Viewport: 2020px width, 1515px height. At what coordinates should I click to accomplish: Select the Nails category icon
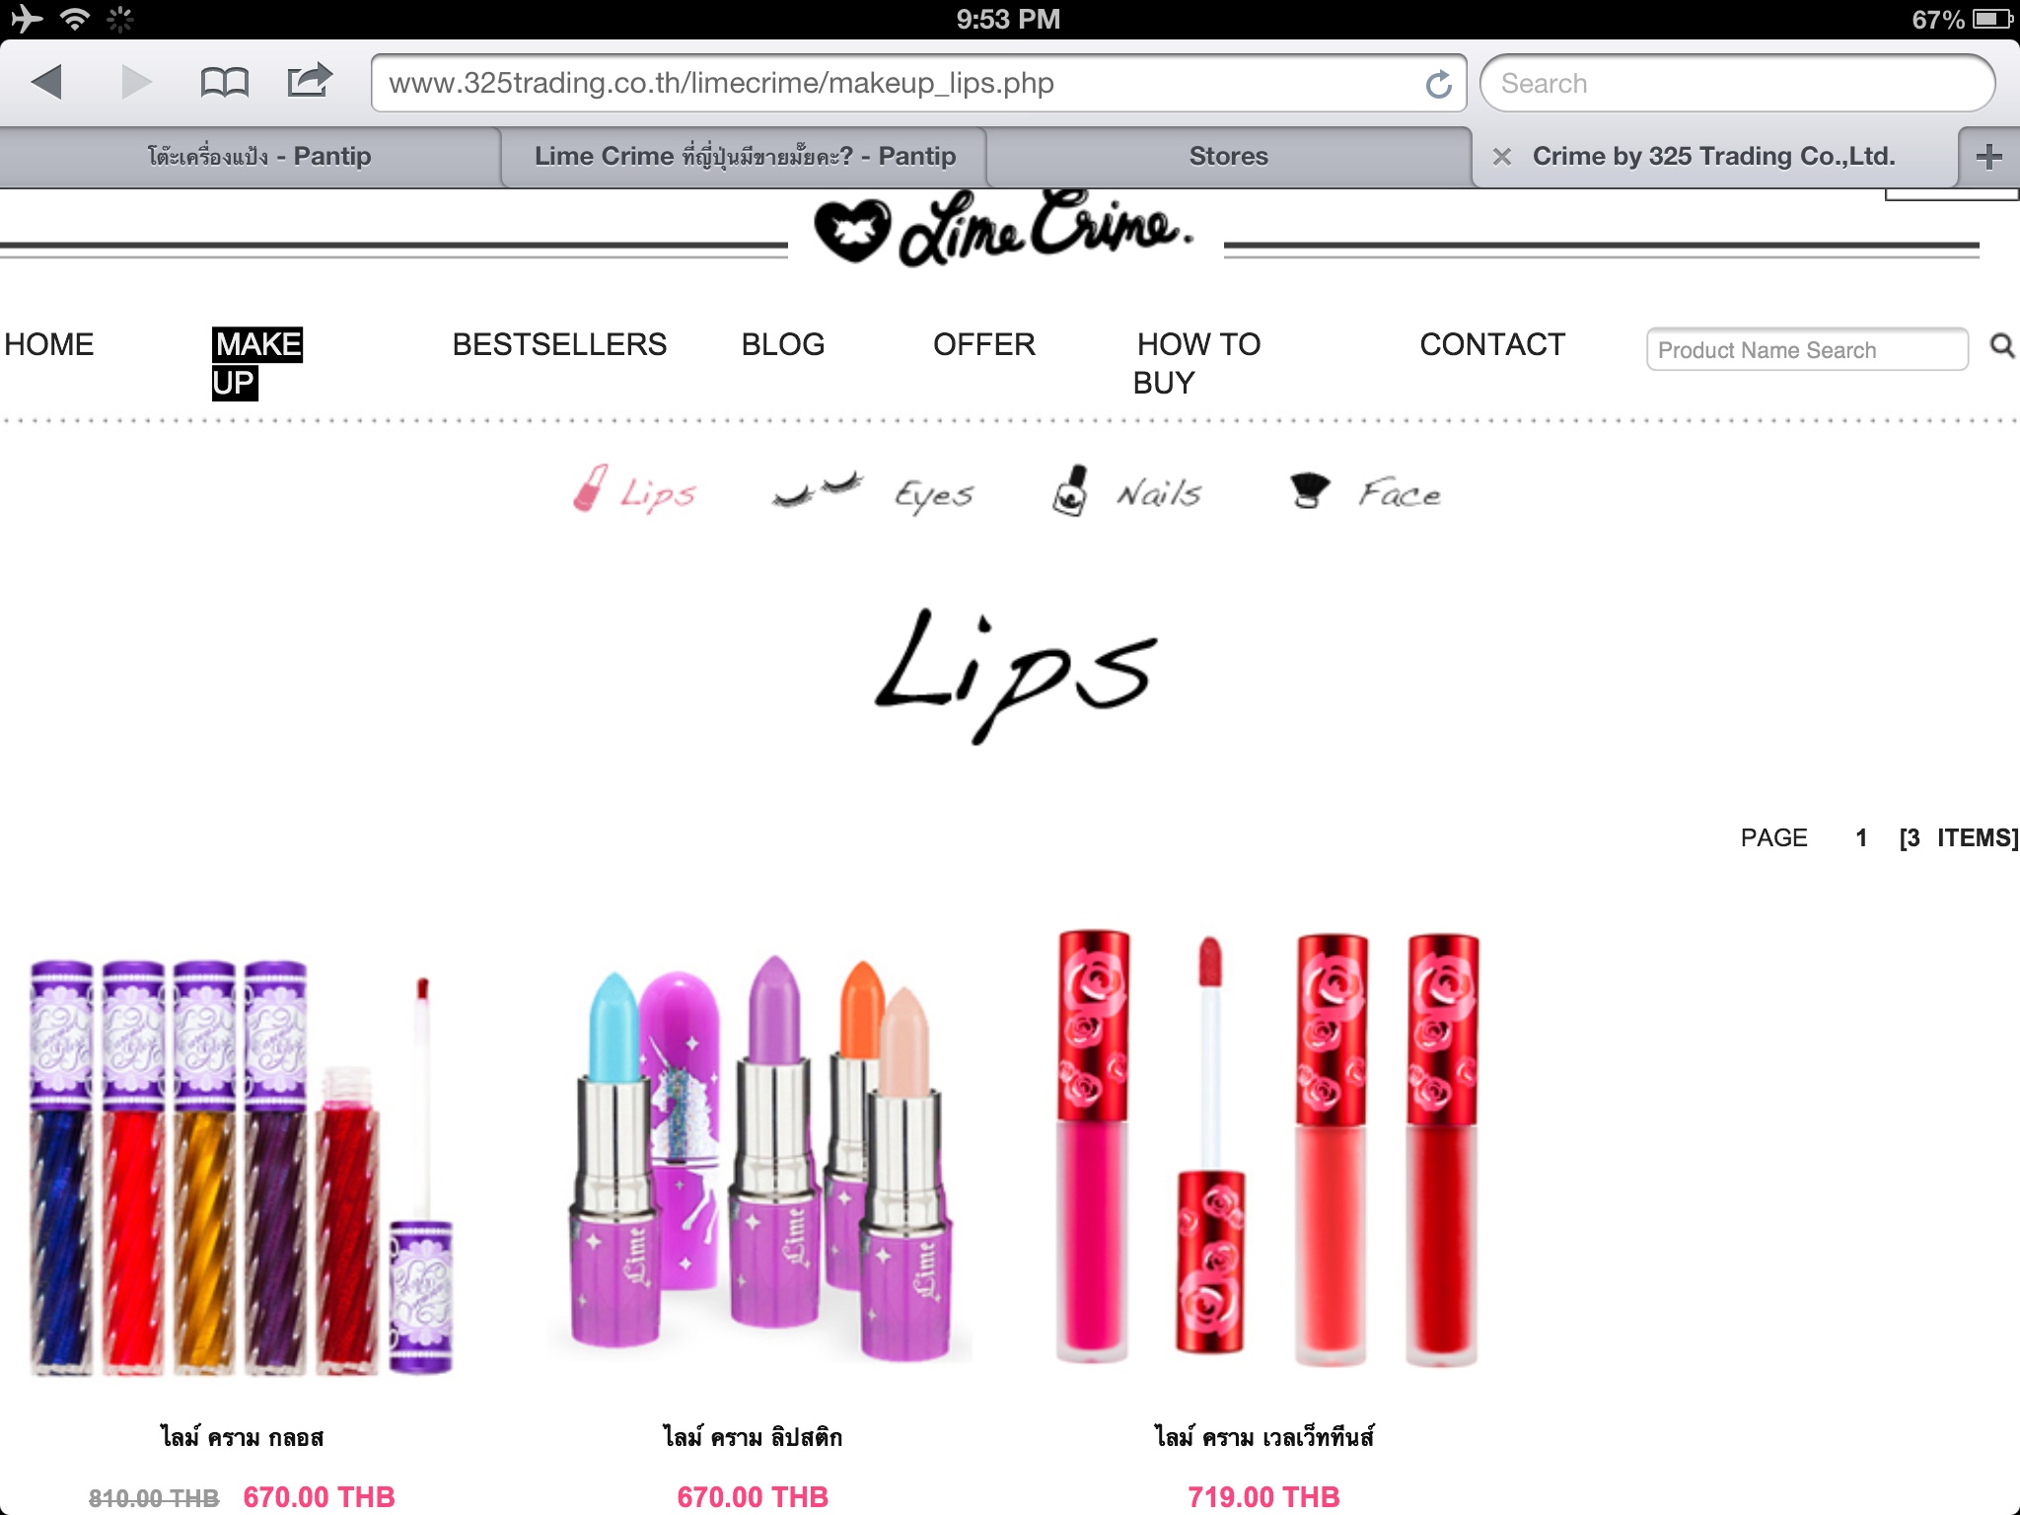coord(1126,491)
